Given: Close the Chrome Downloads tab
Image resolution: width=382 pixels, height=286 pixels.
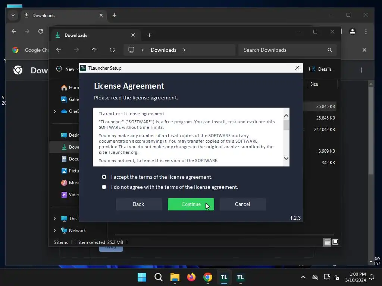Looking at the screenshot, I should 101,15.
